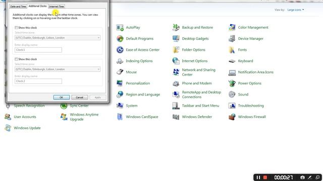This screenshot has width=323, height=181.
Task: Open the View by Large icons dropdown
Action: point(296,10)
